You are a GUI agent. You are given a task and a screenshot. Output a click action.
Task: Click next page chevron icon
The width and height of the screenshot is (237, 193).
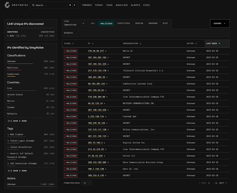tap(226, 183)
